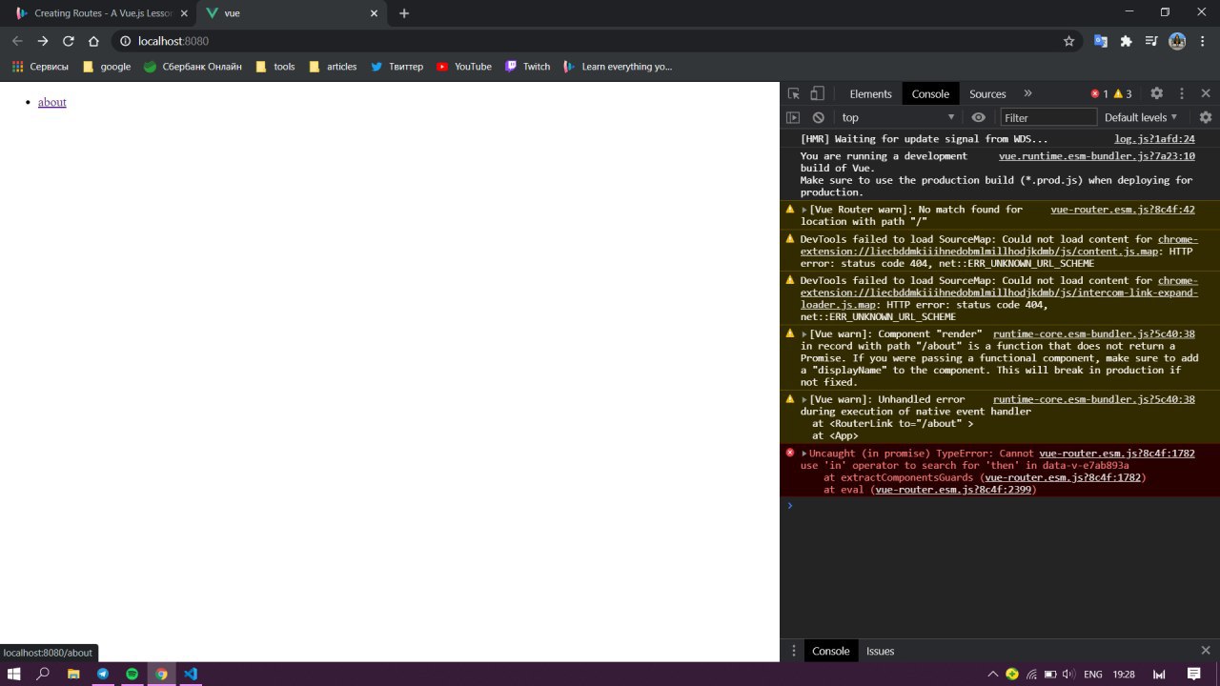Open the Chrome profile avatar

coord(1177,41)
